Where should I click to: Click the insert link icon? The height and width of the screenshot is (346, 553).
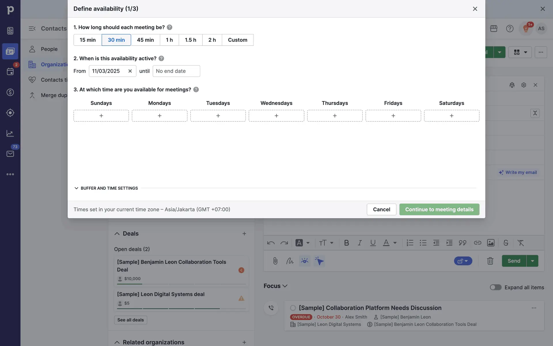tap(477, 243)
